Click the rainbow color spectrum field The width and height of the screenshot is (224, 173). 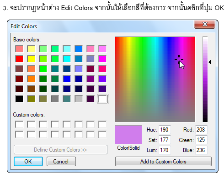pos(155,79)
